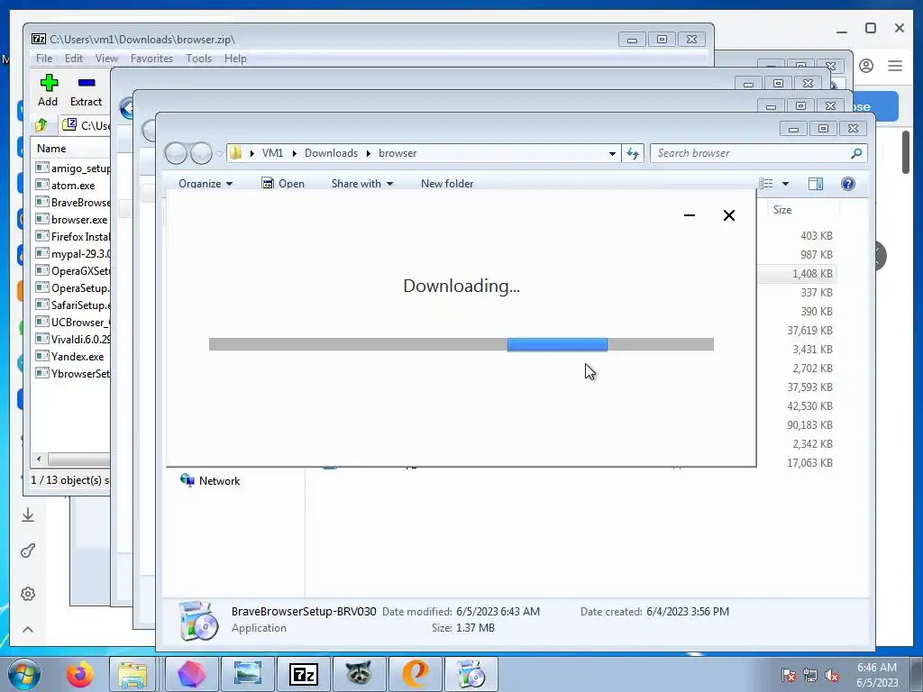Expand the address bar history dropdown

[612, 153]
